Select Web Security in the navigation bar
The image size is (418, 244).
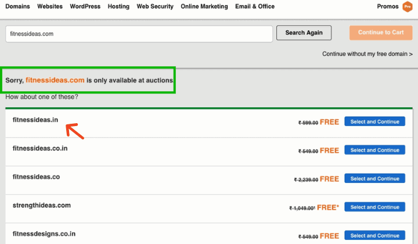[x=156, y=6]
